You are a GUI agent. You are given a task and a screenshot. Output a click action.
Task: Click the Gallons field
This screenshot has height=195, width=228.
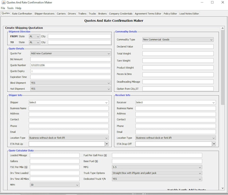tap(55, 161)
